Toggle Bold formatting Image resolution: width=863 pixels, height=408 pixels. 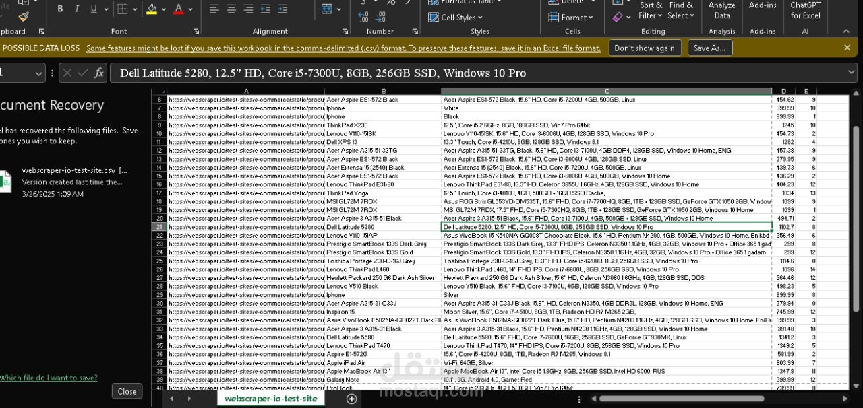point(60,9)
